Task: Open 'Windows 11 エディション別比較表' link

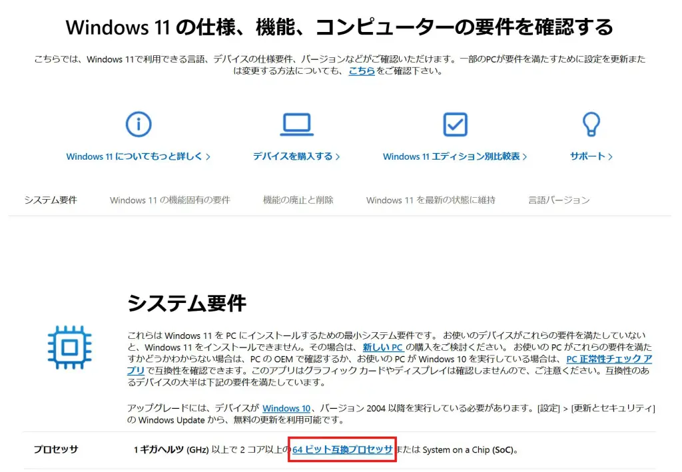Action: [454, 156]
